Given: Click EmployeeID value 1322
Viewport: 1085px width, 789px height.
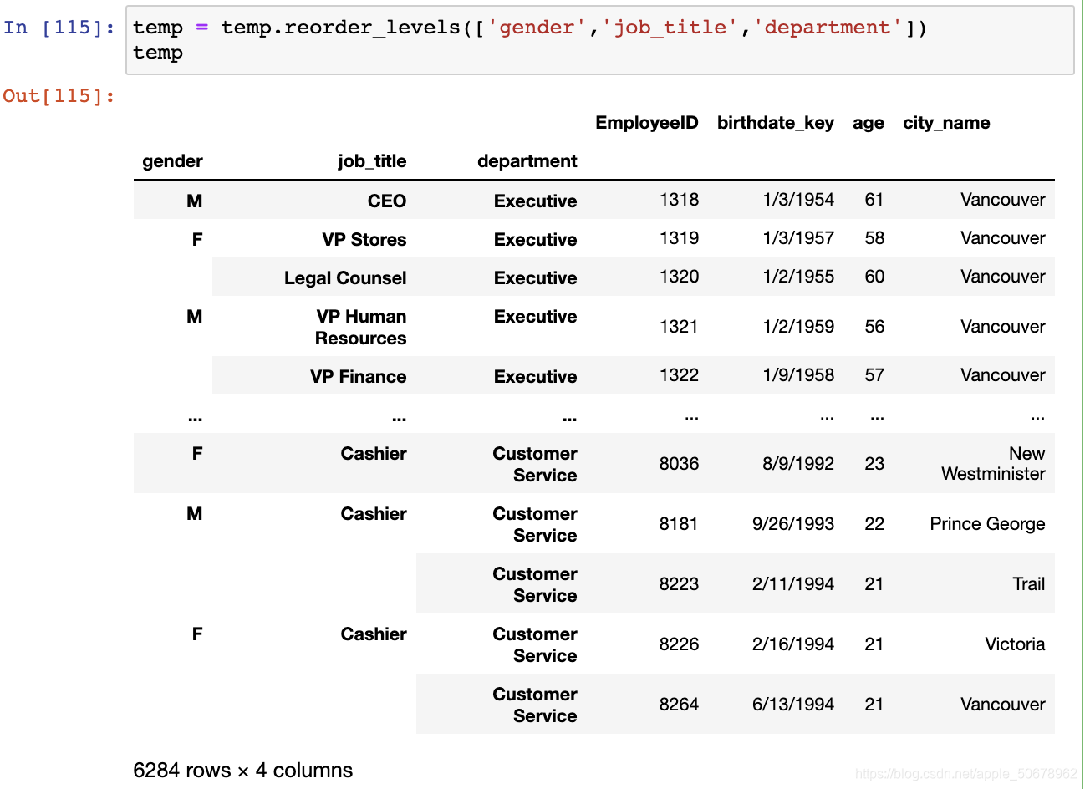Looking at the screenshot, I should [679, 375].
